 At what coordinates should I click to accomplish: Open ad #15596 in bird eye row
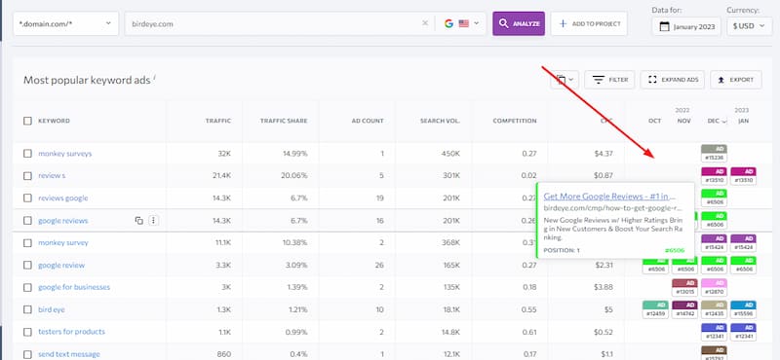coord(743,309)
